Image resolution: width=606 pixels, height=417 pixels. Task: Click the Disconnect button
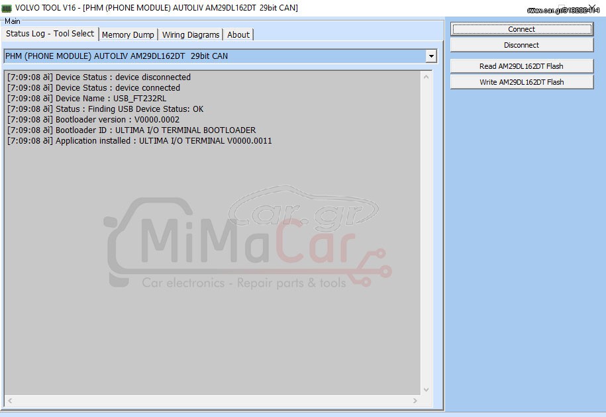pyautogui.click(x=522, y=45)
